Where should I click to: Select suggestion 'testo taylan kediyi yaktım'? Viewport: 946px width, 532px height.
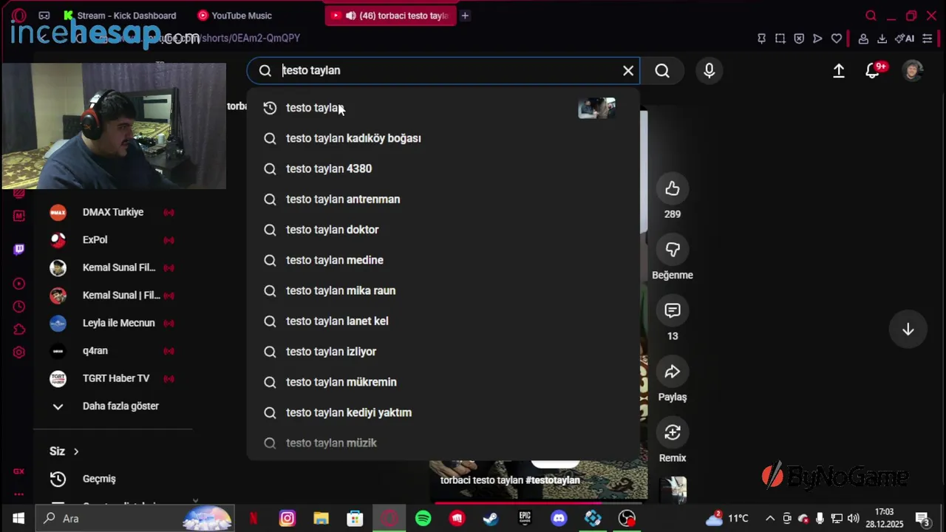click(x=443, y=412)
